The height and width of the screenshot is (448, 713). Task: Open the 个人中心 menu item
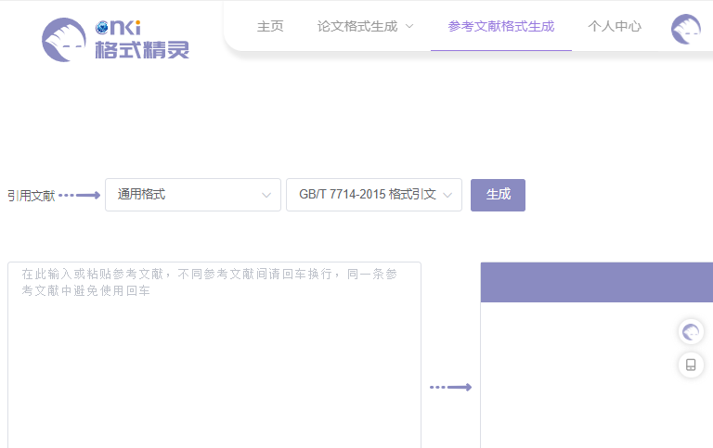615,26
